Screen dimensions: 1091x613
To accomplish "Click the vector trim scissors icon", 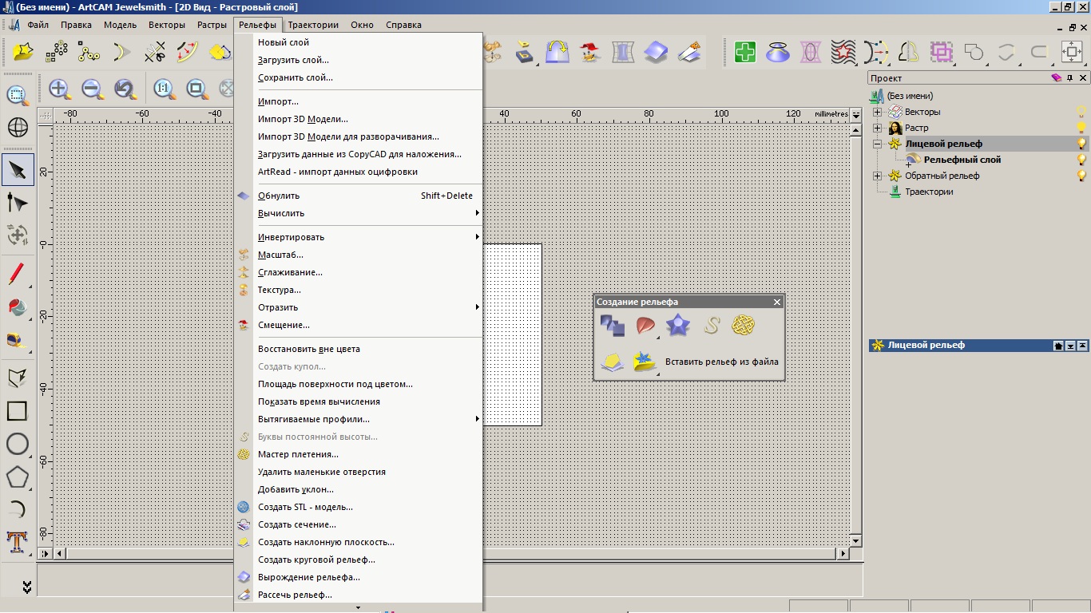I will point(155,53).
